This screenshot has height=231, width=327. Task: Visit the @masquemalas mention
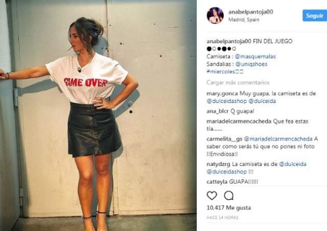[255, 56]
